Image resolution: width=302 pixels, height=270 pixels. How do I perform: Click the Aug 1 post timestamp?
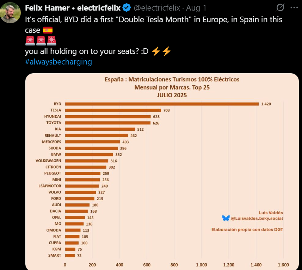pos(196,8)
